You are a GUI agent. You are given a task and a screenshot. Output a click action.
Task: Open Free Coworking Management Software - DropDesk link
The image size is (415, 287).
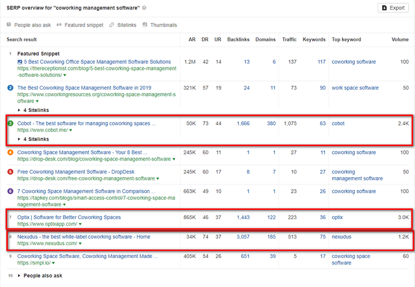click(x=76, y=172)
